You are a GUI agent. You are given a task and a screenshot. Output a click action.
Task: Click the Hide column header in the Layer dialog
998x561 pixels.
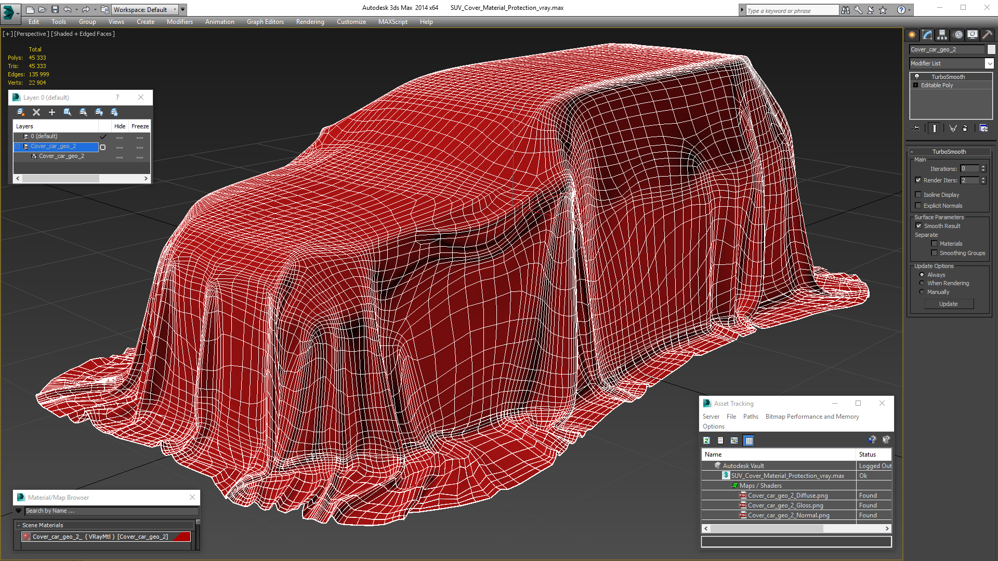tap(120, 126)
